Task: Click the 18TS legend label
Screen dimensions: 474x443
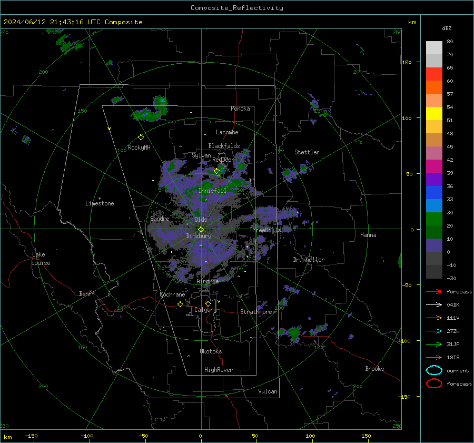Action: tap(453, 358)
